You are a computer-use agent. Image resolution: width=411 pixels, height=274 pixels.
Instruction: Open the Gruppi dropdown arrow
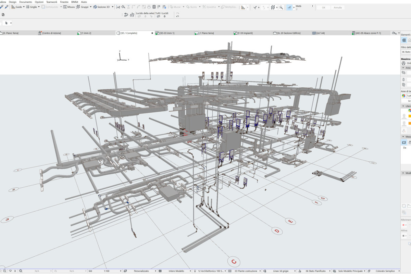coord(90,7)
